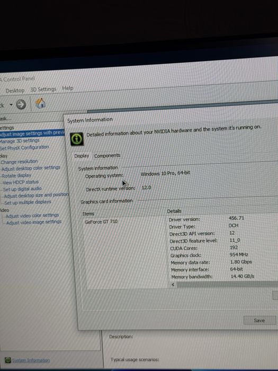
Task: Click the Memory data rate value 1.80 Gbps
Action: tap(241, 262)
